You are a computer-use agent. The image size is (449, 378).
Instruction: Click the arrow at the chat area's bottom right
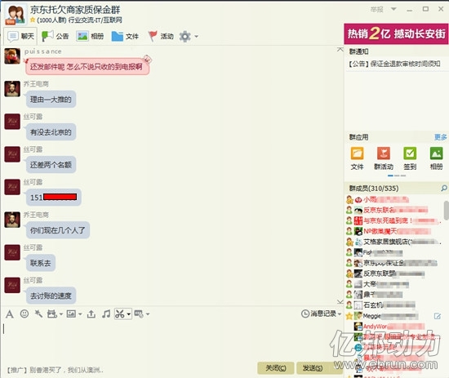340,301
